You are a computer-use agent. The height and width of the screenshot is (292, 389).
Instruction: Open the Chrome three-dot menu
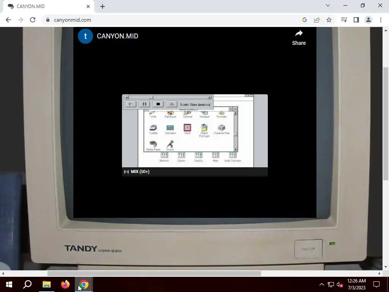tap(381, 20)
